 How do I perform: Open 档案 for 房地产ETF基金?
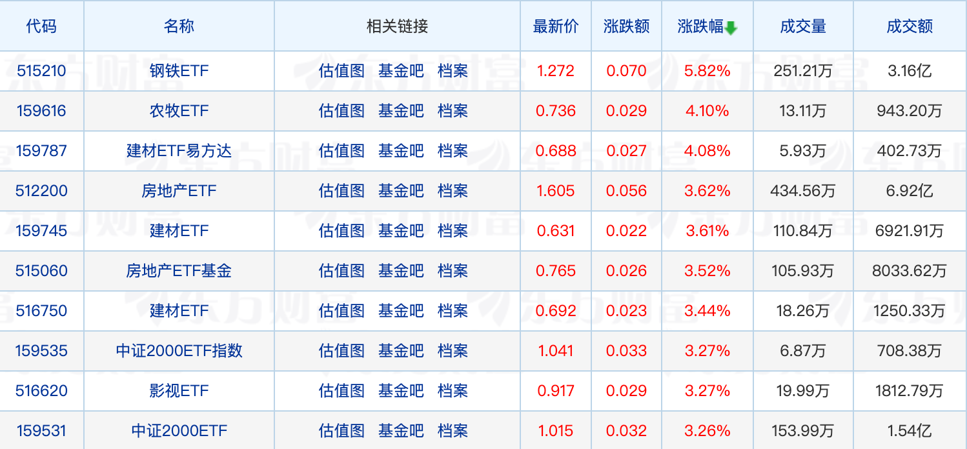click(453, 271)
